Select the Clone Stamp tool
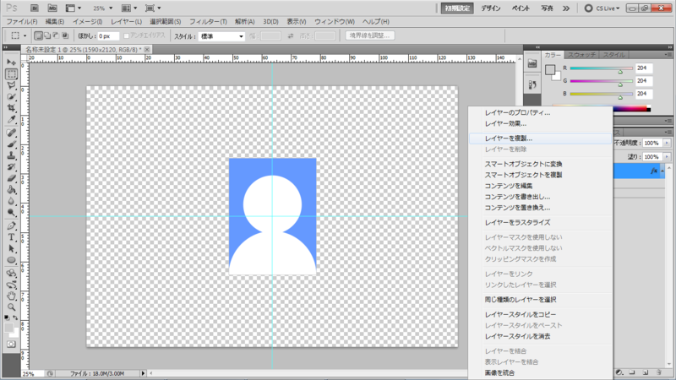676x380 pixels. (x=11, y=155)
